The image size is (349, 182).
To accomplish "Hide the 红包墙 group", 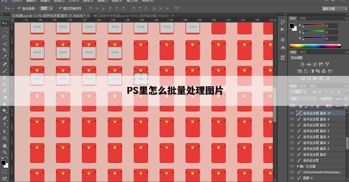I will pyautogui.click(x=292, y=166).
